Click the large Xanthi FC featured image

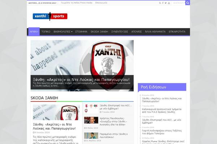pyautogui.click(x=82, y=58)
